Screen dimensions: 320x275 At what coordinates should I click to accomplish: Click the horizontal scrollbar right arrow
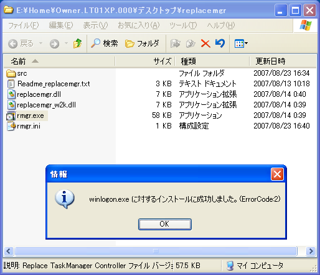click(x=311, y=251)
